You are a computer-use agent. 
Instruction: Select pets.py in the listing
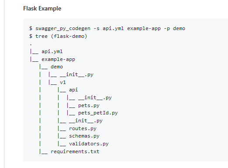click(89, 105)
